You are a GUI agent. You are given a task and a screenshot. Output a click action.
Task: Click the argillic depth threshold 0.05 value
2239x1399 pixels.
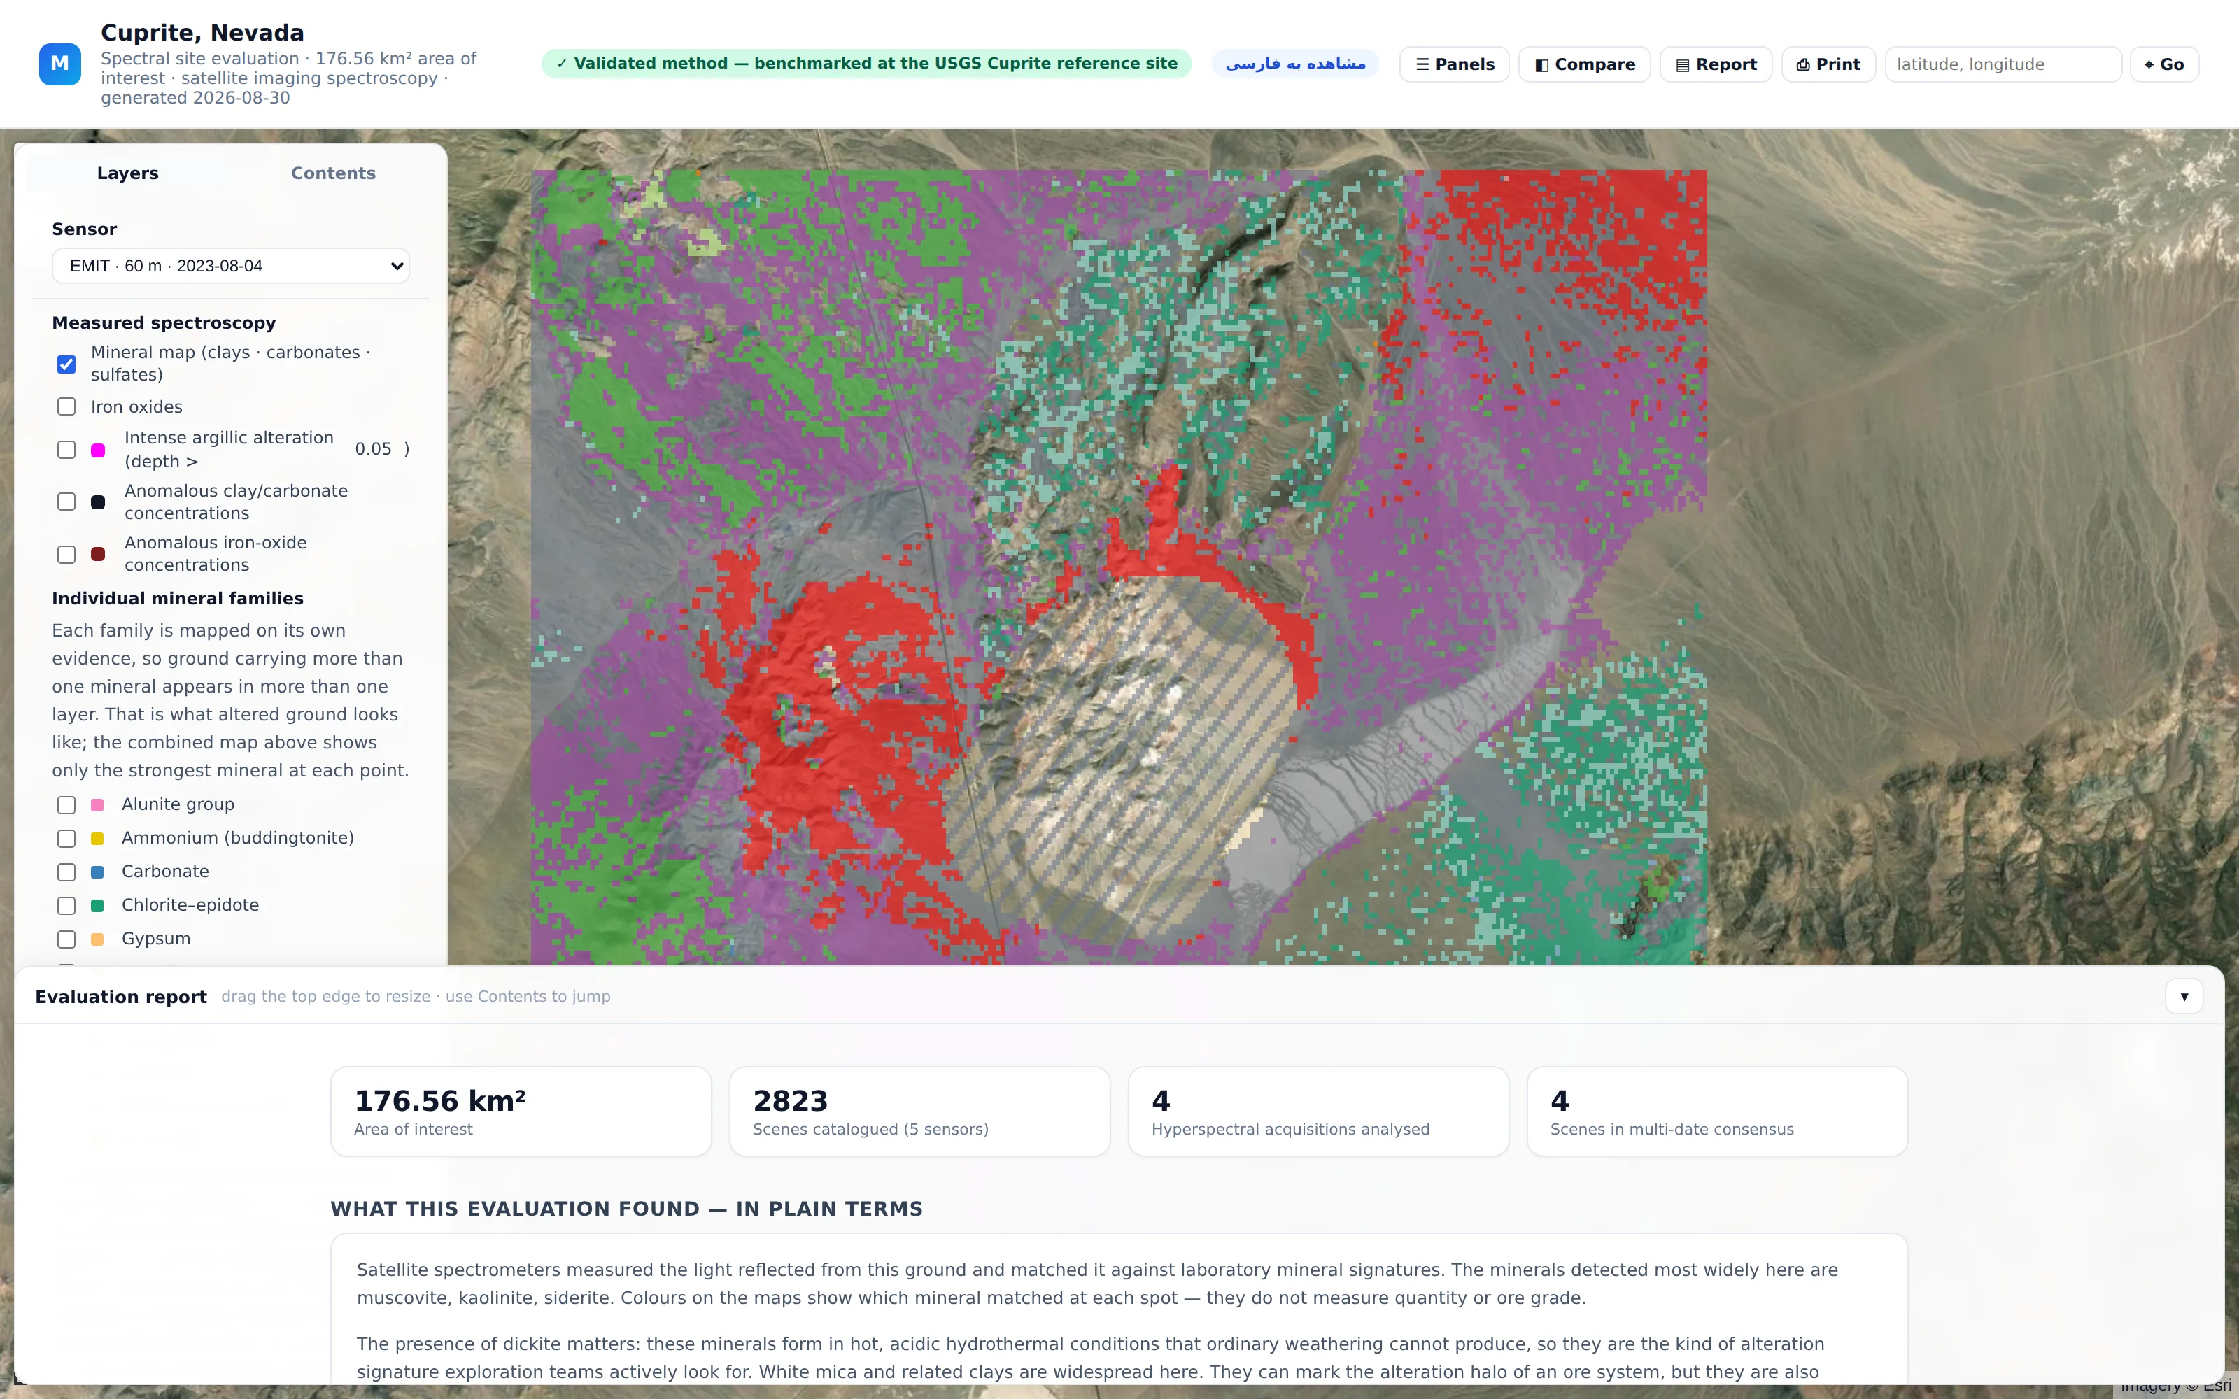click(373, 449)
